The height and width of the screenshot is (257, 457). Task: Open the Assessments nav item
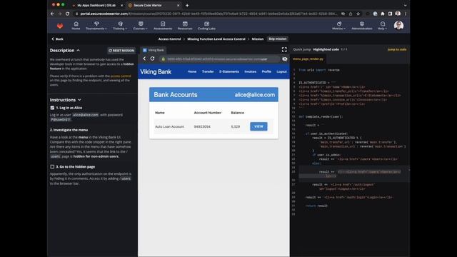click(x=163, y=26)
